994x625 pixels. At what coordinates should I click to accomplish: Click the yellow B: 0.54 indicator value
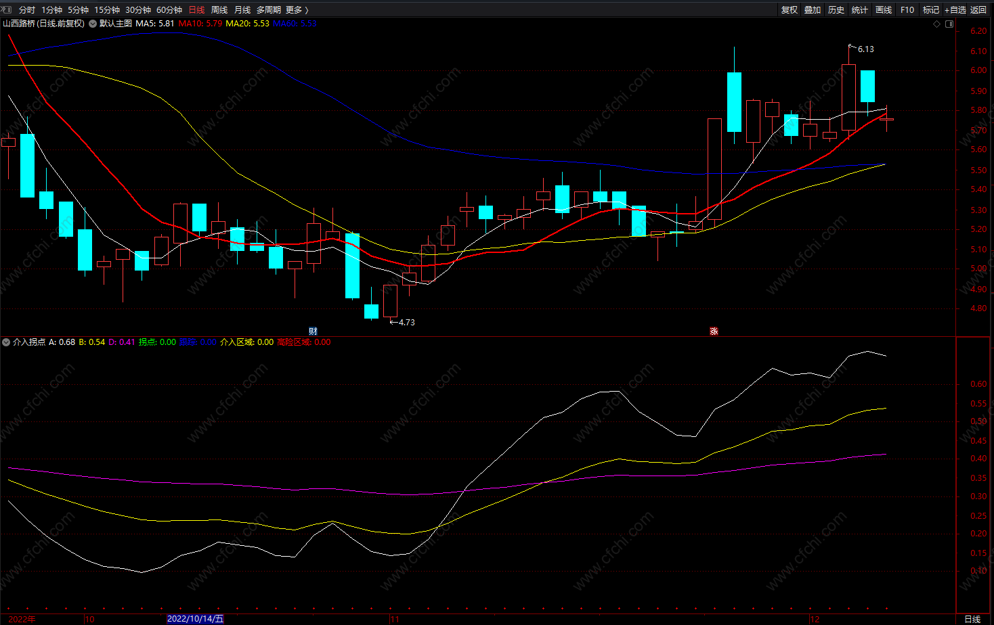(92, 342)
